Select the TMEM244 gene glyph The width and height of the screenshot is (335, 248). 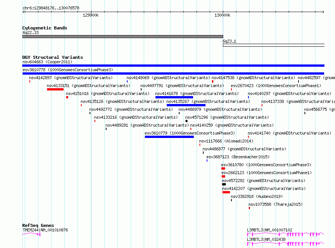click(x=31, y=234)
